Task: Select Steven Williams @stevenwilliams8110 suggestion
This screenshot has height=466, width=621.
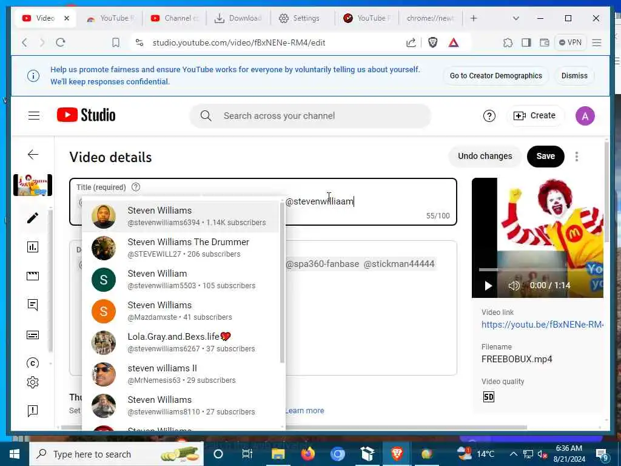Action: pyautogui.click(x=181, y=406)
